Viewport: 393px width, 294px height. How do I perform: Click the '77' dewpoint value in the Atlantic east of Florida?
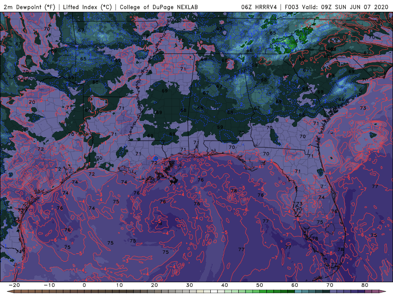[x=375, y=187]
